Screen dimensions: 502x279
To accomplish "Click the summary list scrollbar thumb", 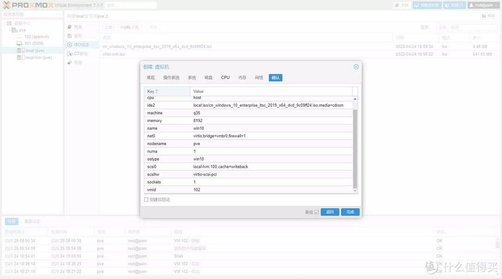I will 355,149.
